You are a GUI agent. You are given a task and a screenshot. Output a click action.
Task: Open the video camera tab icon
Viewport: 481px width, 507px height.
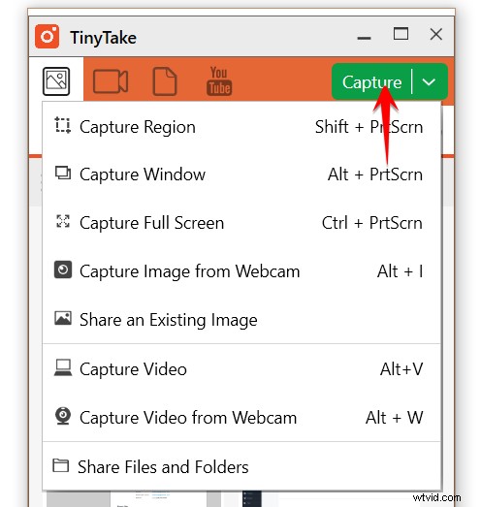click(111, 81)
